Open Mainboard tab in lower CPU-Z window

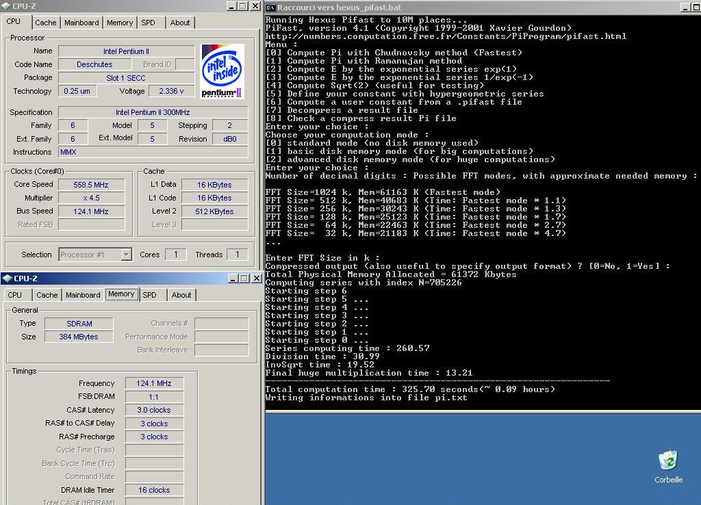(83, 295)
